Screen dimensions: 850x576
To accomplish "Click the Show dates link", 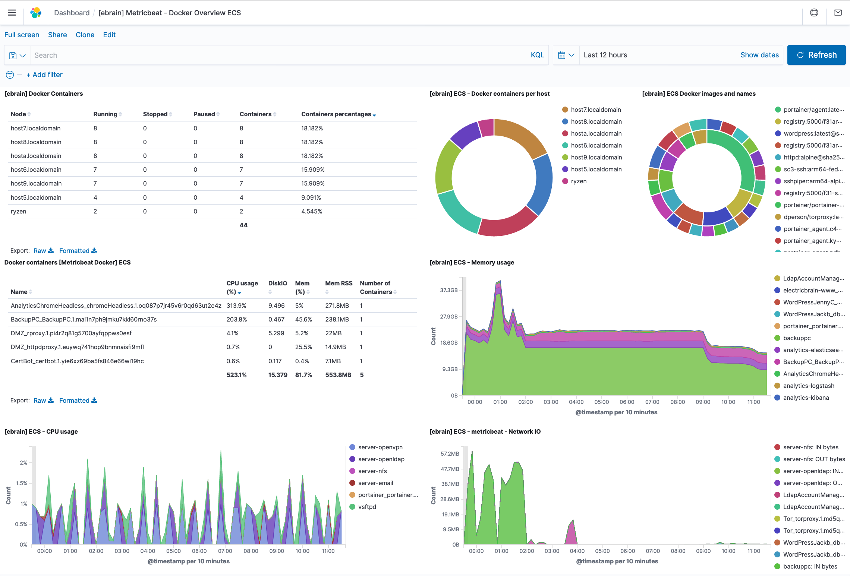I will [759, 55].
